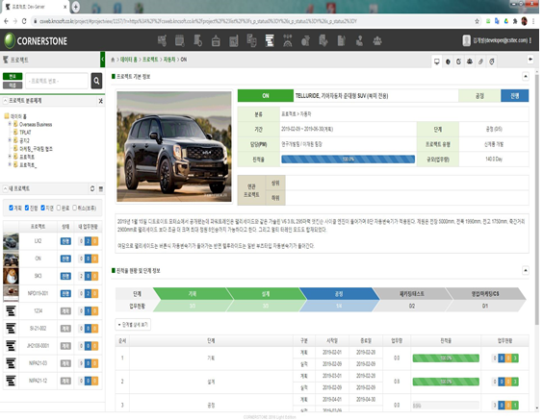Open the NPD119-001 project row
The image size is (543, 420).
coord(52,293)
